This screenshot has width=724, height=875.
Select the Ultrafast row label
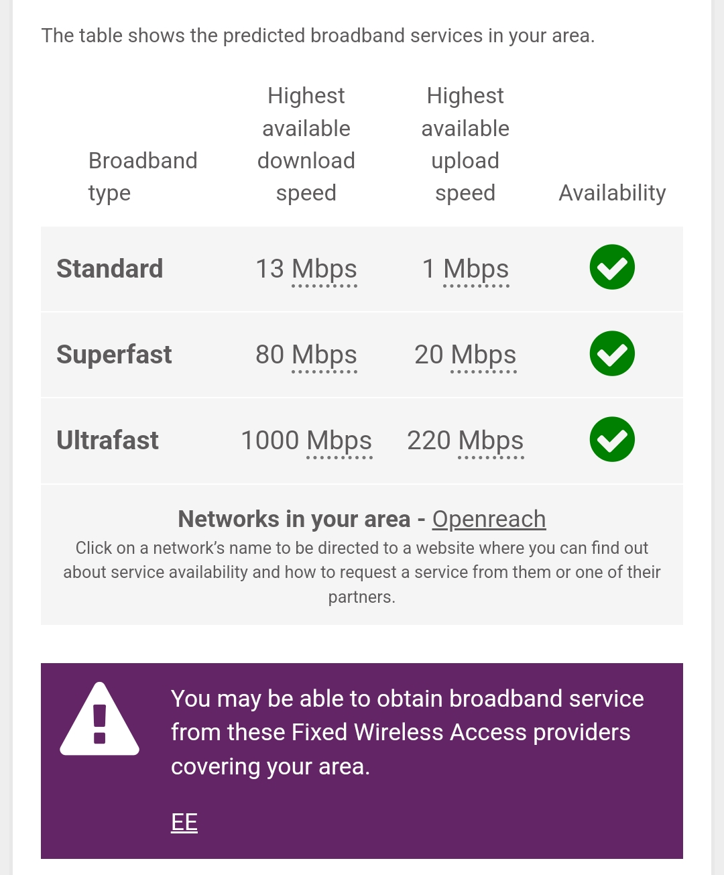tap(107, 441)
